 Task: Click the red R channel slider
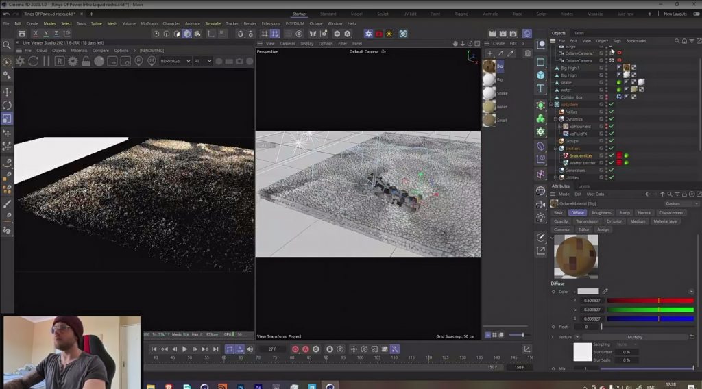pos(650,301)
